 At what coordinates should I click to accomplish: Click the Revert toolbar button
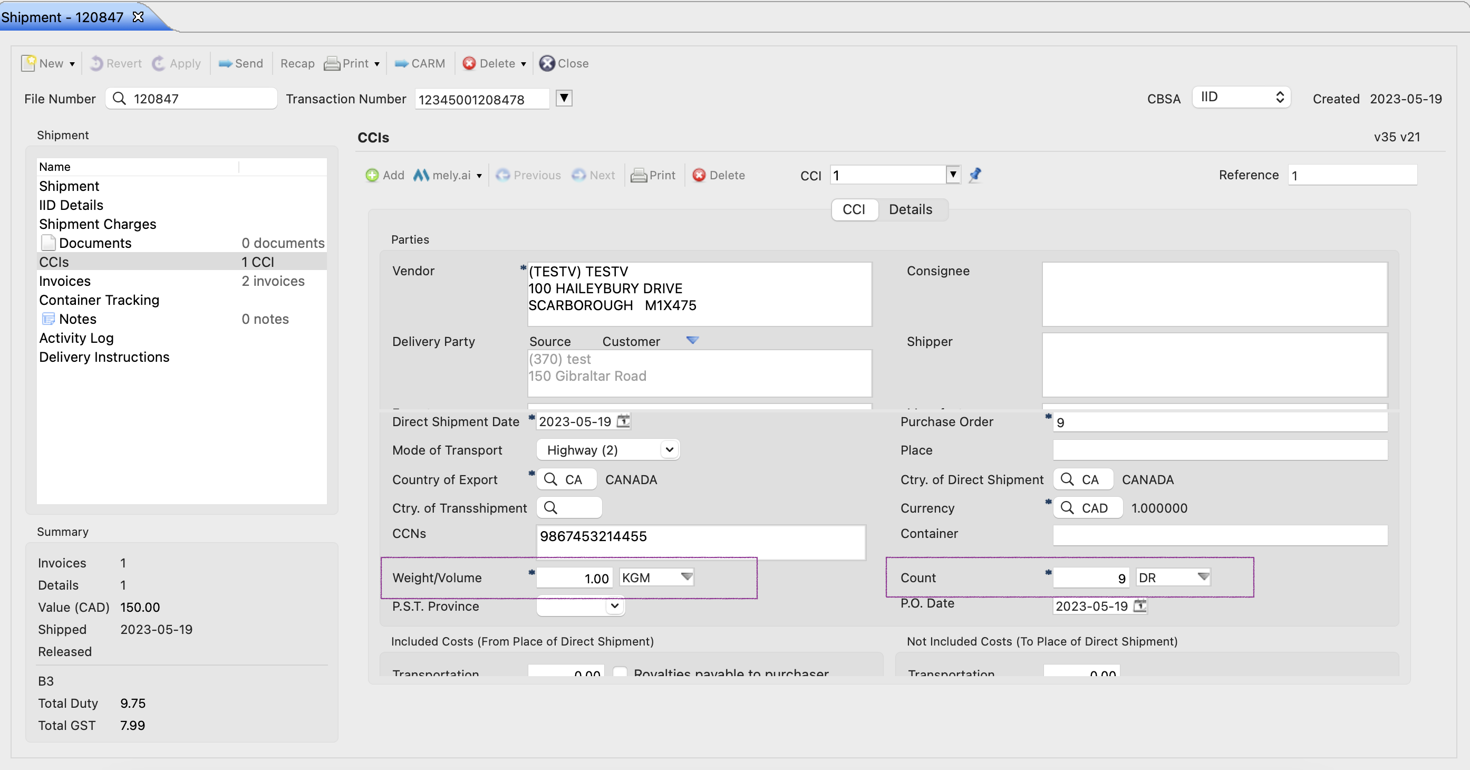click(x=116, y=63)
